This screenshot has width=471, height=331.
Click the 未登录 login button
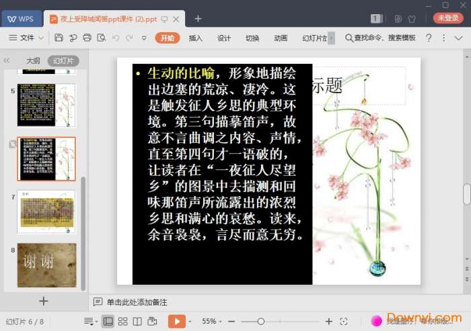point(447,18)
